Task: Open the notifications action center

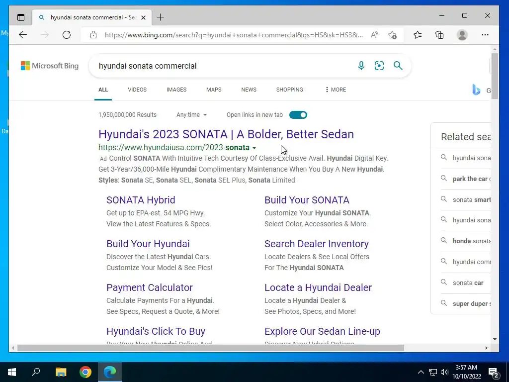Action: click(x=494, y=372)
